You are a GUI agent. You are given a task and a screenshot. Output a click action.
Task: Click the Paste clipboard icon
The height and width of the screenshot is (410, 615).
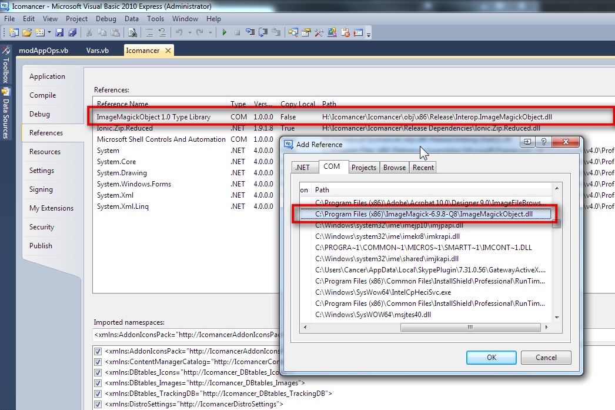pos(115,32)
